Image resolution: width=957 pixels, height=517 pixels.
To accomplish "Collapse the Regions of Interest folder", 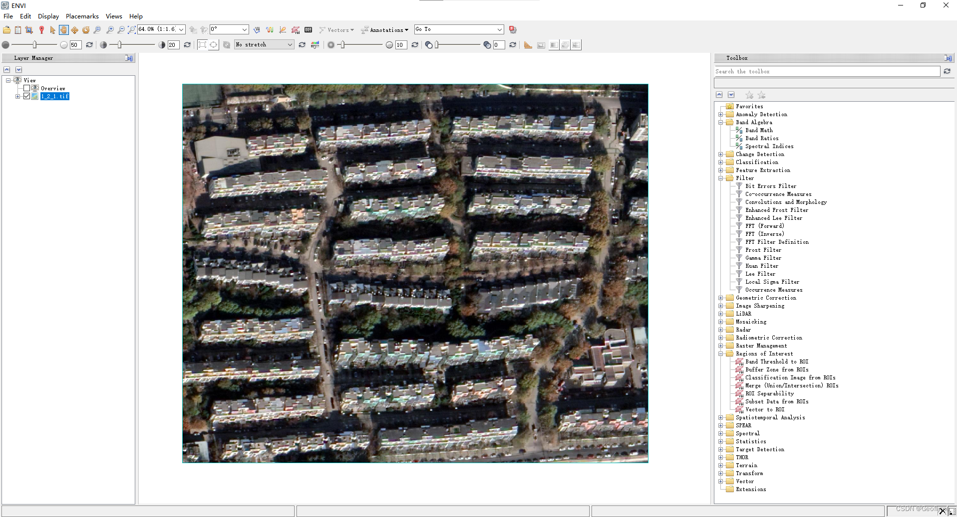I will (x=720, y=354).
